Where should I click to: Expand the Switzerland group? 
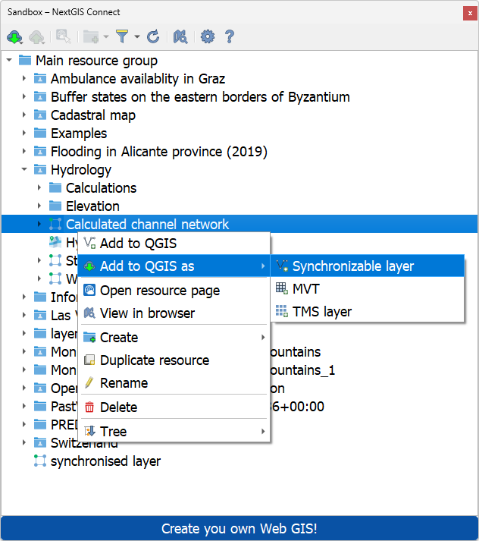point(23,442)
